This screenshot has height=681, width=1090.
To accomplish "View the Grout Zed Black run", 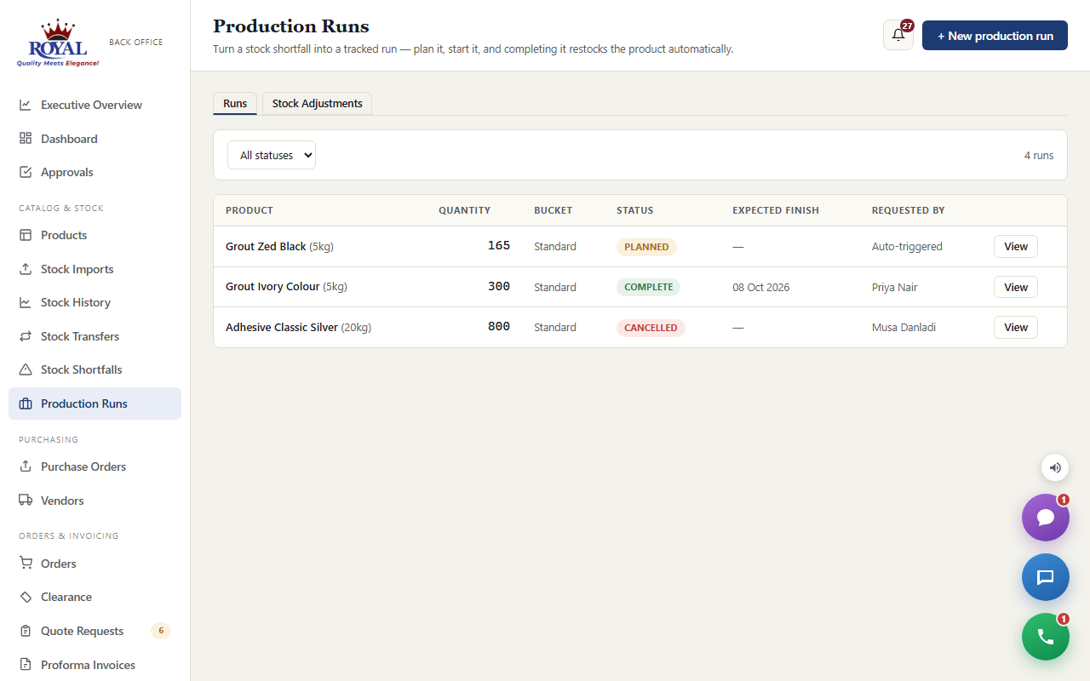I will [x=1016, y=247].
